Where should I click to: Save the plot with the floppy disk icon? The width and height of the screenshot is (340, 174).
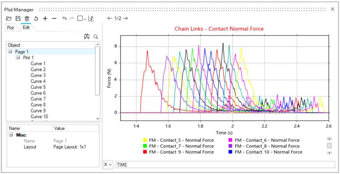coord(18,18)
